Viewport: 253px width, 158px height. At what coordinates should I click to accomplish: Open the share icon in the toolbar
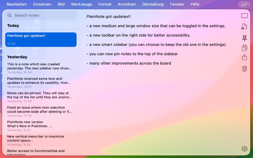point(244,57)
